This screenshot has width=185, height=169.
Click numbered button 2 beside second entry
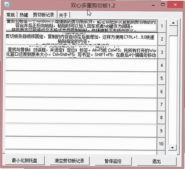pyautogui.click(x=162, y=39)
